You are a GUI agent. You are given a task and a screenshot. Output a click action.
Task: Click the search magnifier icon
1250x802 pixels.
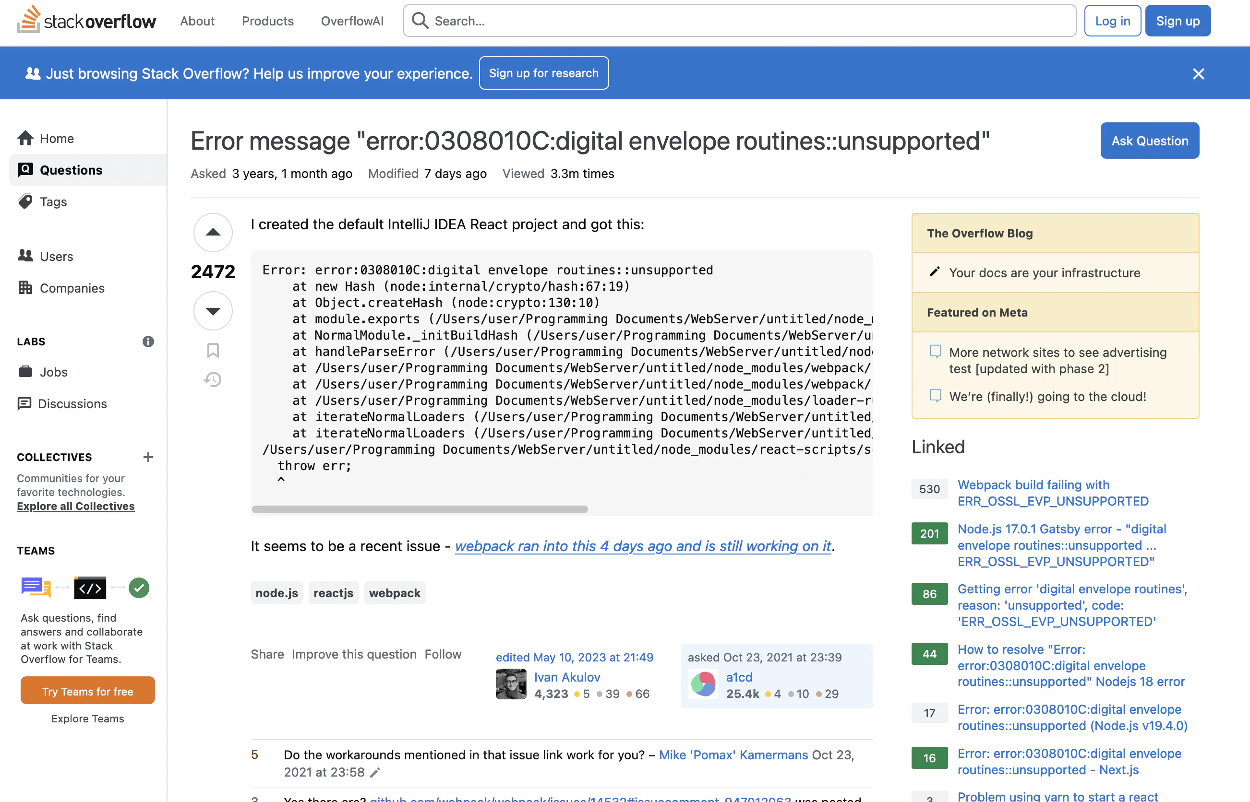420,21
